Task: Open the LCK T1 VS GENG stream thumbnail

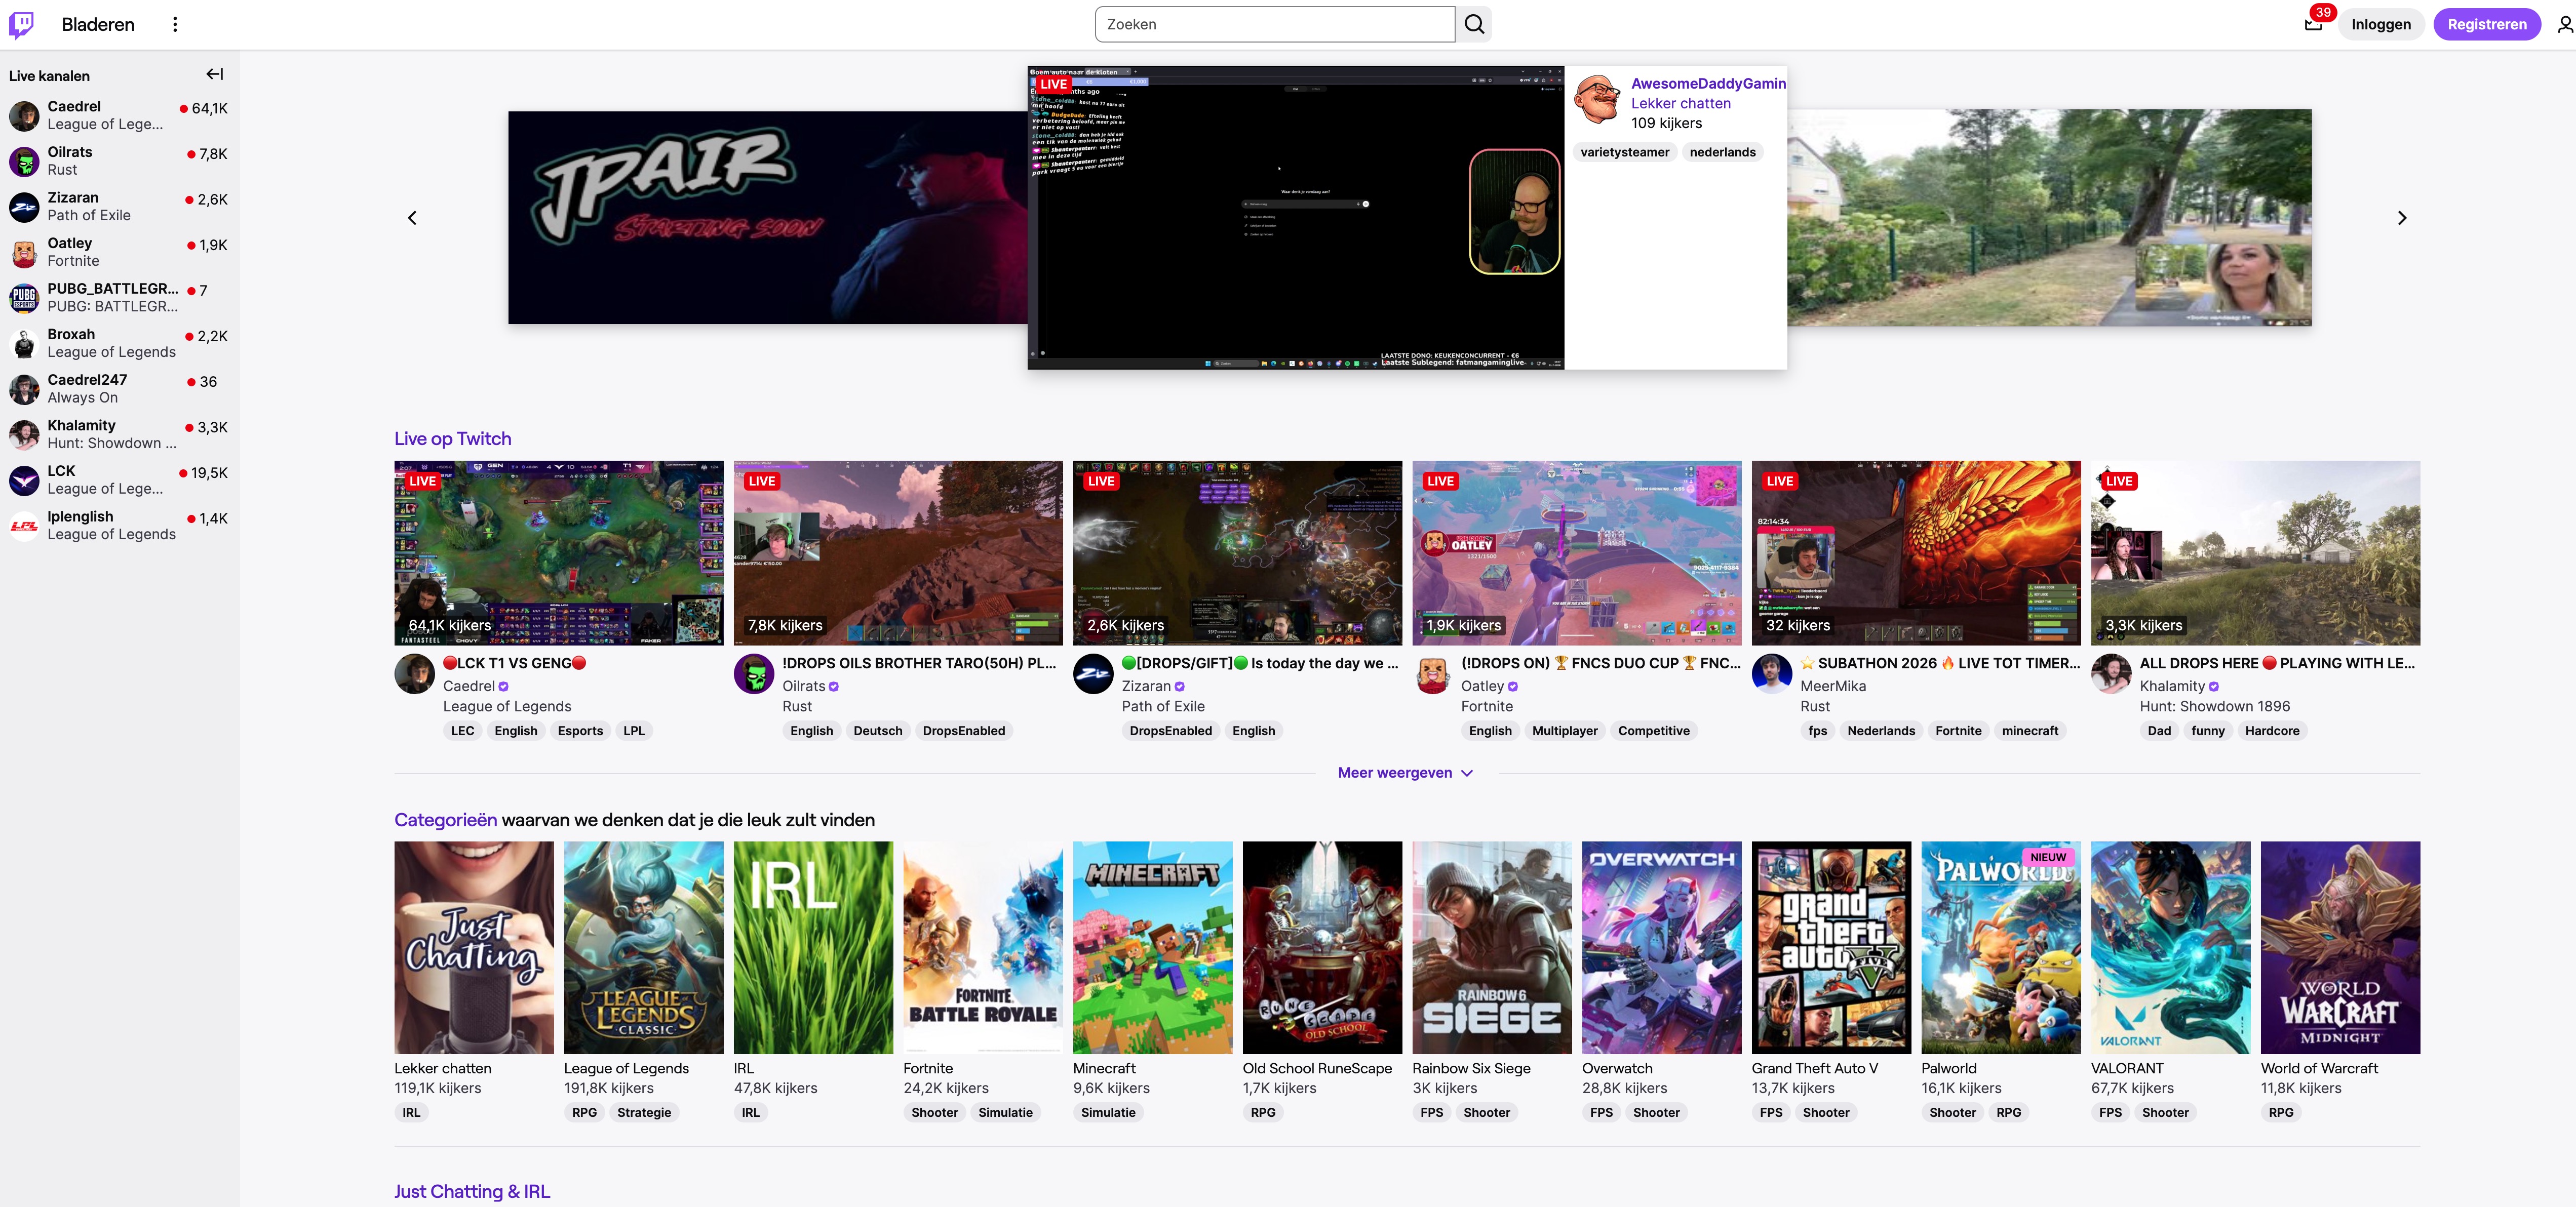Action: [559, 553]
